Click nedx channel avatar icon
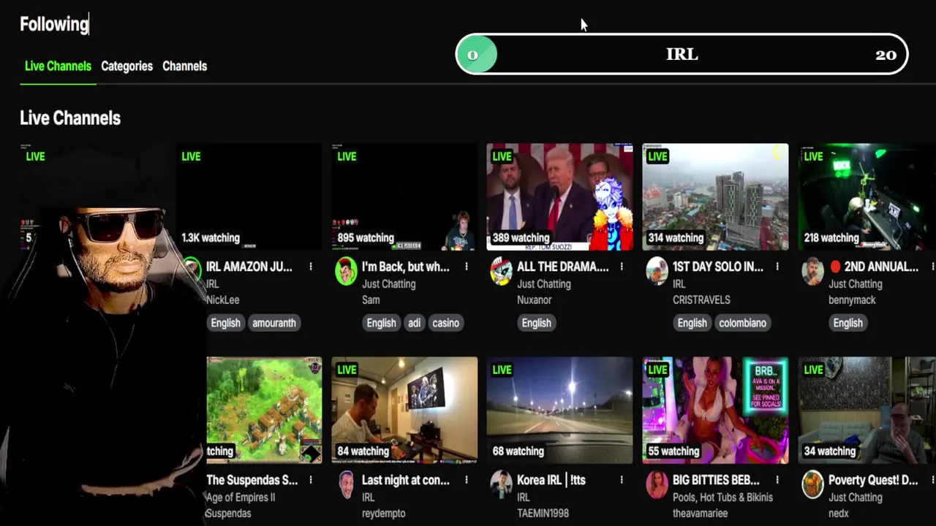 click(812, 484)
